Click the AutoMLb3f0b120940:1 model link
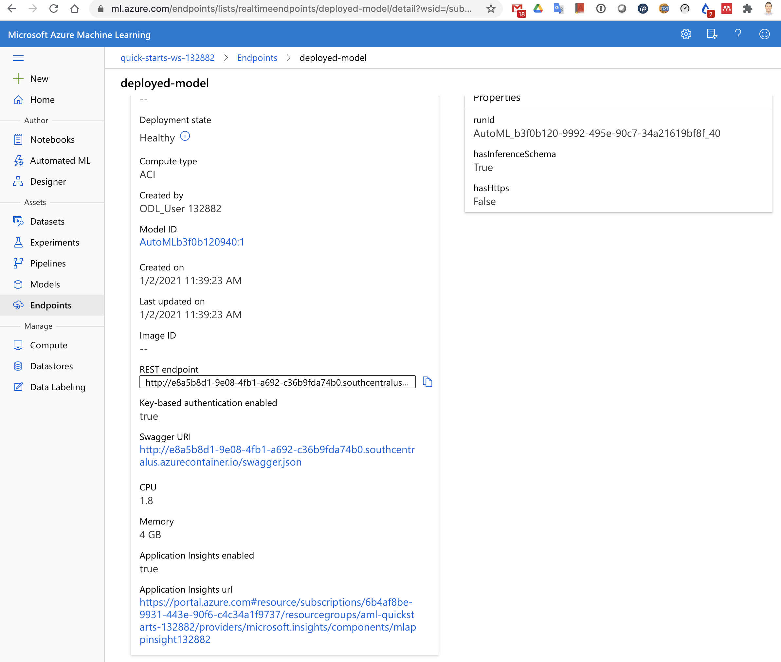 click(192, 242)
